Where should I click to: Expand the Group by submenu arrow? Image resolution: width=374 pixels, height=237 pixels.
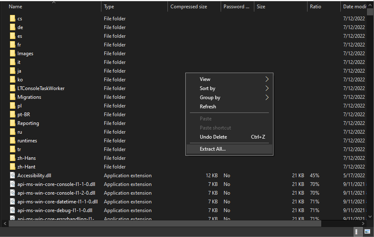click(267, 98)
